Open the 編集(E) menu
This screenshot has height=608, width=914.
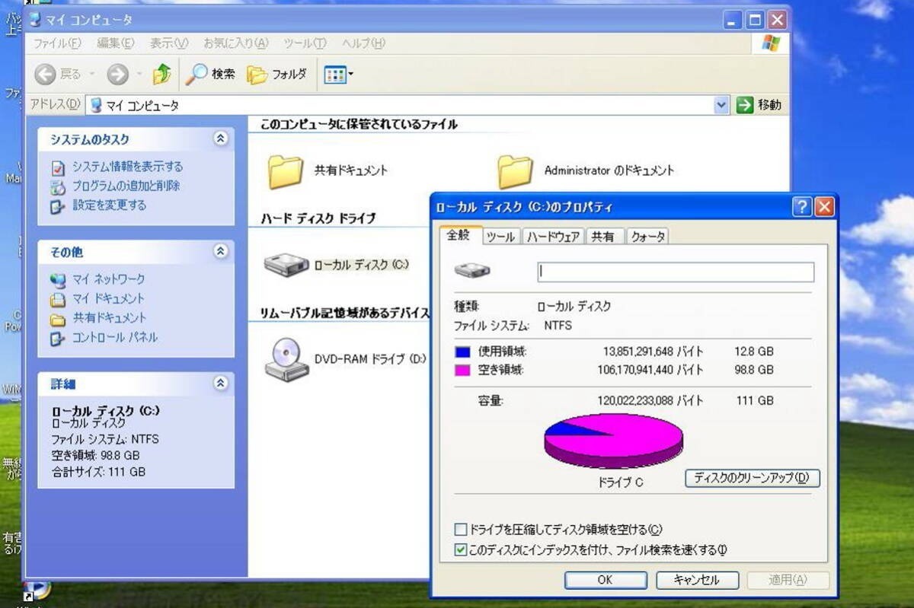pyautogui.click(x=116, y=43)
